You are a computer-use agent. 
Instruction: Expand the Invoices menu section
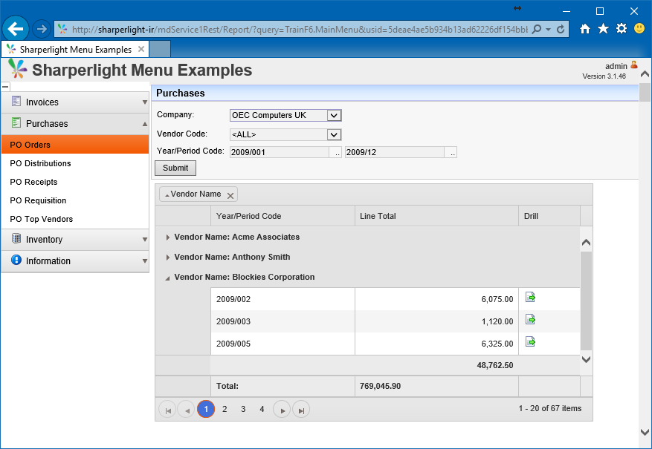(x=75, y=102)
